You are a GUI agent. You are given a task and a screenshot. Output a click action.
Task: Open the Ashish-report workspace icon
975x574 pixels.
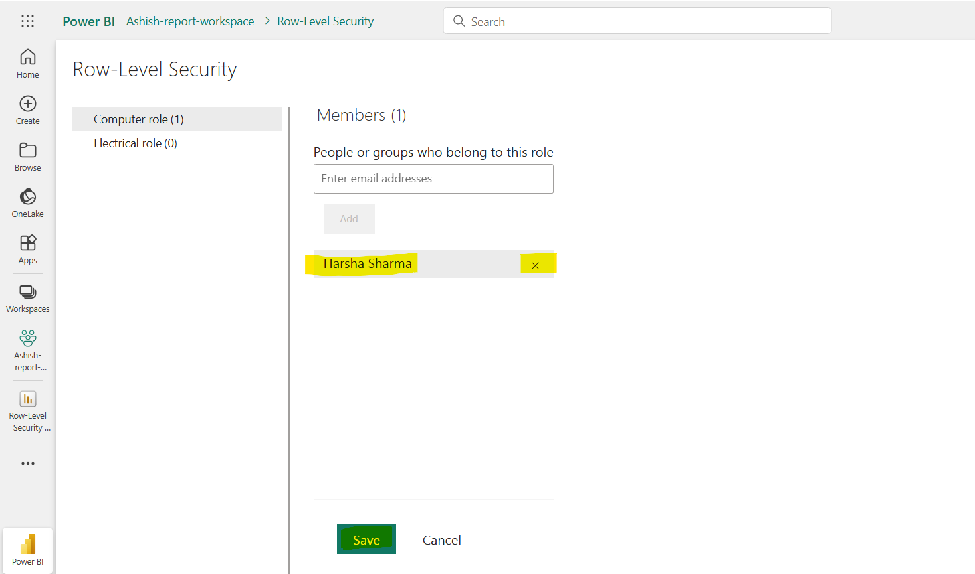[27, 340]
